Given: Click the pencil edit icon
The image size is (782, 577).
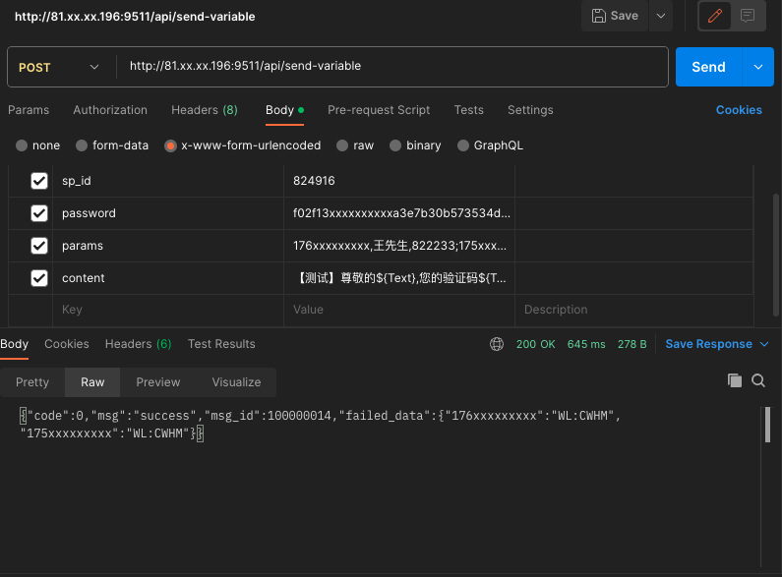Looking at the screenshot, I should point(715,16).
